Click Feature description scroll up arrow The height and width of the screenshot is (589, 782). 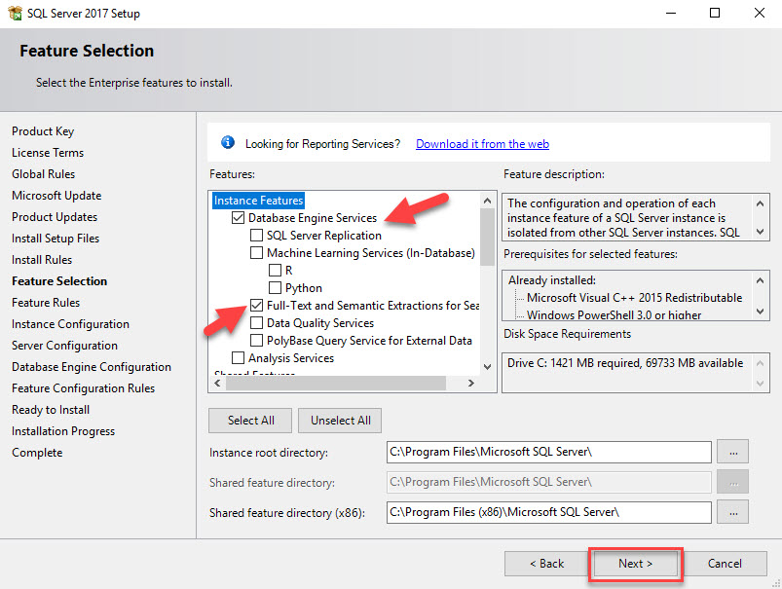[760, 203]
